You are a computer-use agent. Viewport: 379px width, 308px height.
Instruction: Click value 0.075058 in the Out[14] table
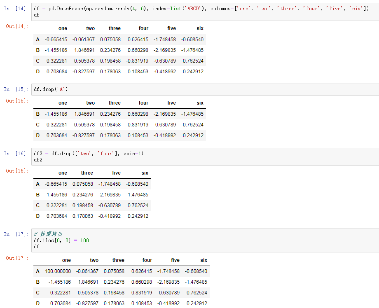tap(110, 40)
